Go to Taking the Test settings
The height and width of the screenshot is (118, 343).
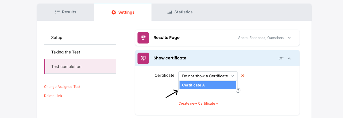click(x=66, y=52)
